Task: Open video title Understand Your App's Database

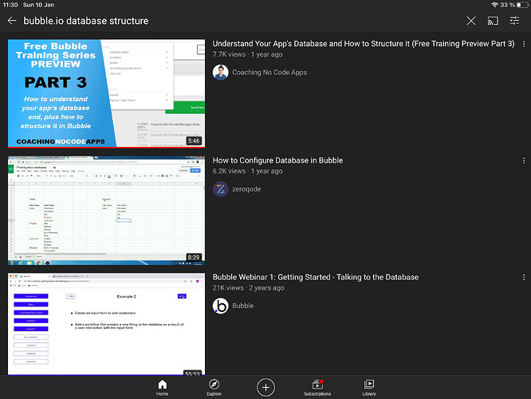Action: 364,44
